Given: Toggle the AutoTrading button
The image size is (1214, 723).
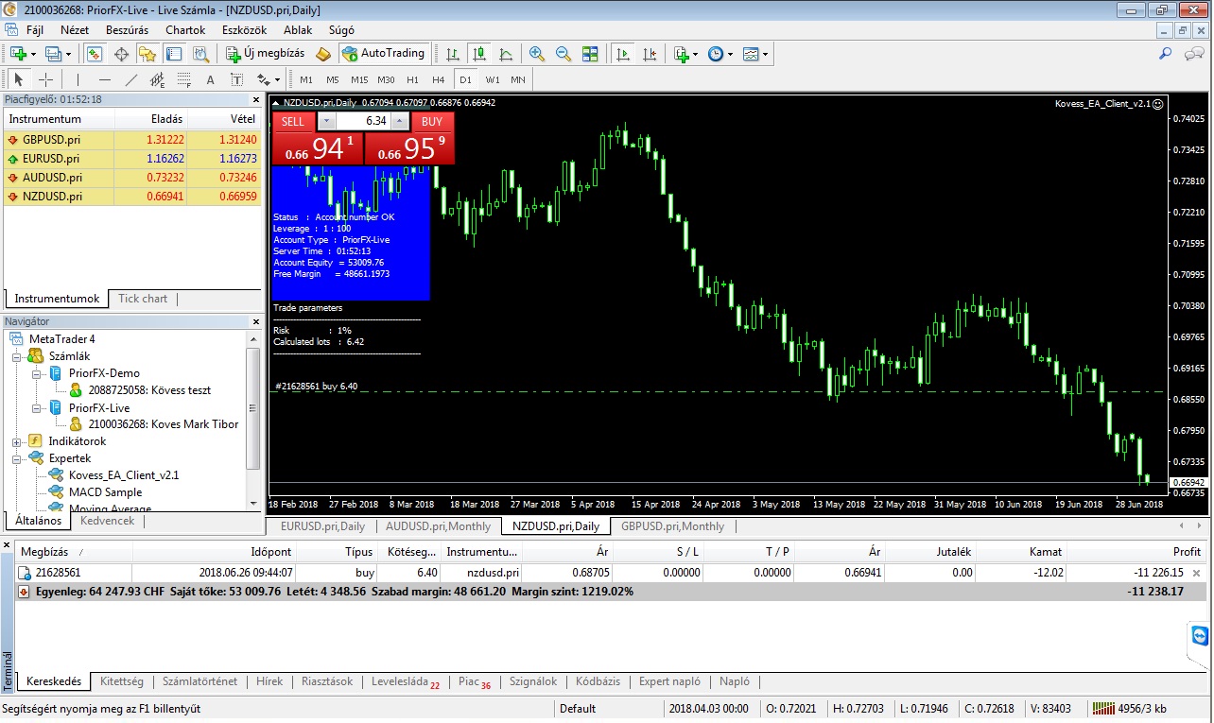Looking at the screenshot, I should tap(384, 54).
